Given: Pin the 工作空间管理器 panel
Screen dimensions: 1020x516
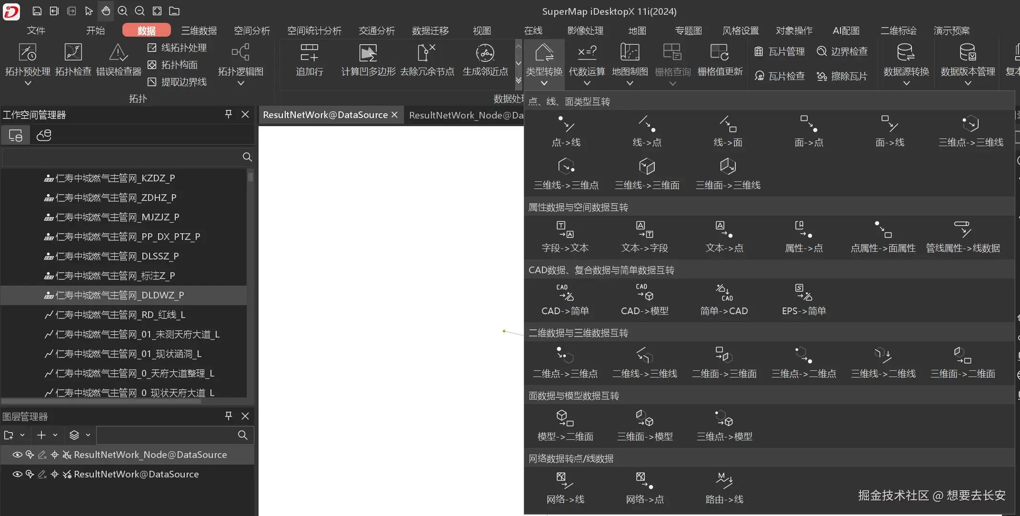Looking at the screenshot, I should click(x=229, y=114).
